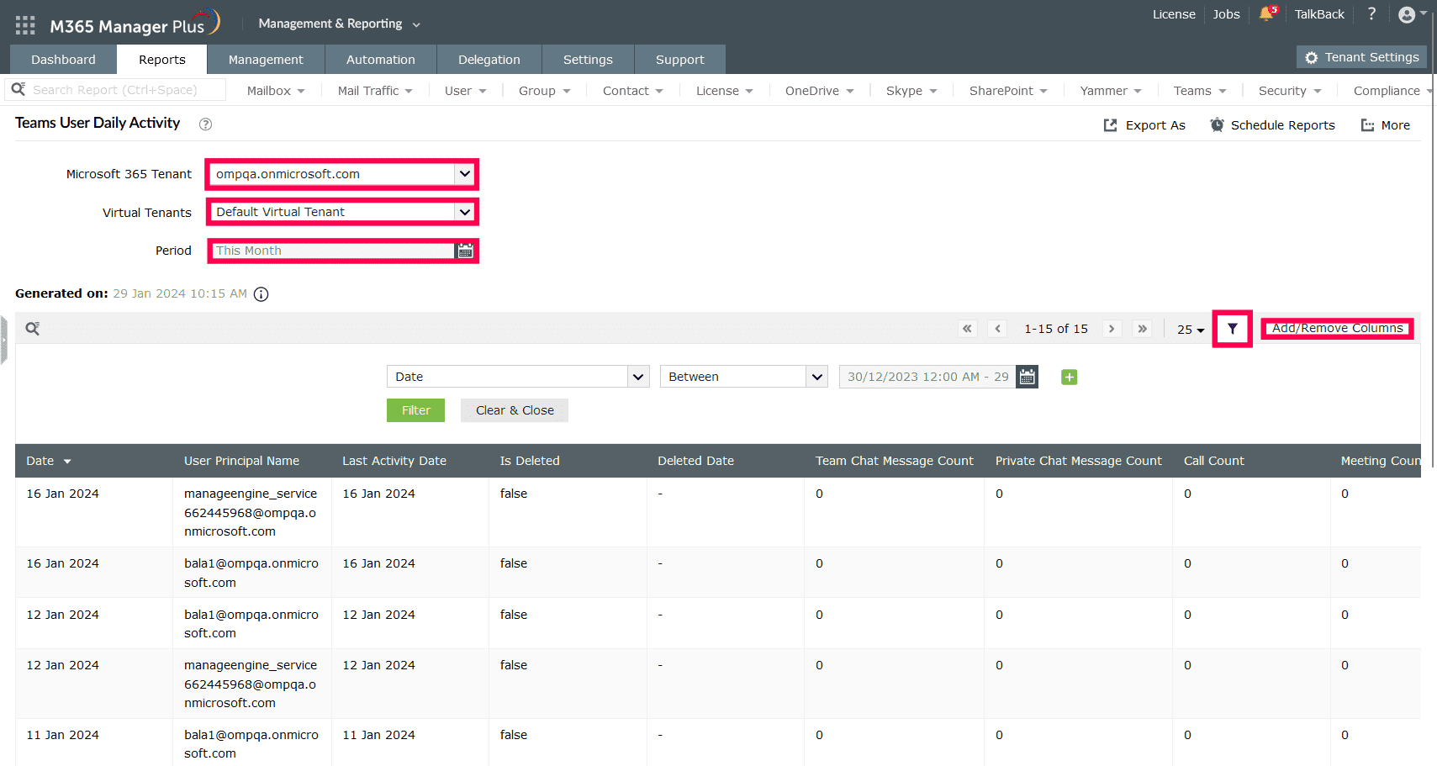The width and height of the screenshot is (1437, 766).
Task: Click the Search Report input field
Action: click(x=115, y=89)
